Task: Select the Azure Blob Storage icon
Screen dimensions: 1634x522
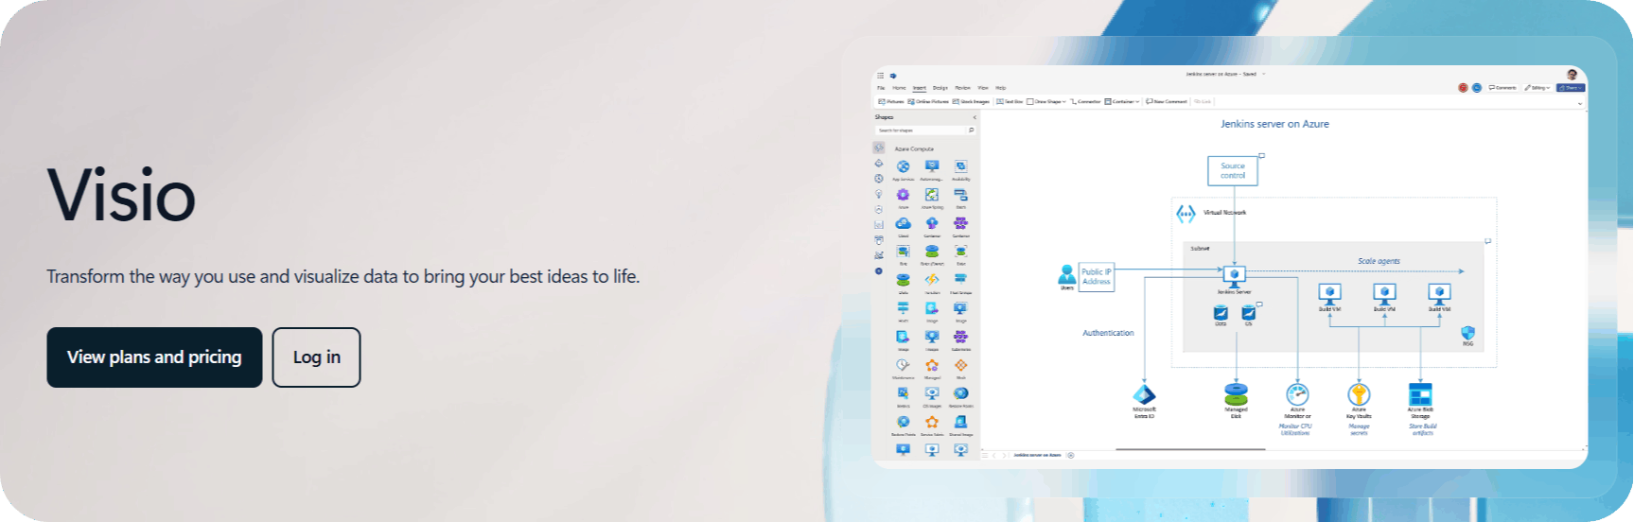Action: click(1420, 394)
